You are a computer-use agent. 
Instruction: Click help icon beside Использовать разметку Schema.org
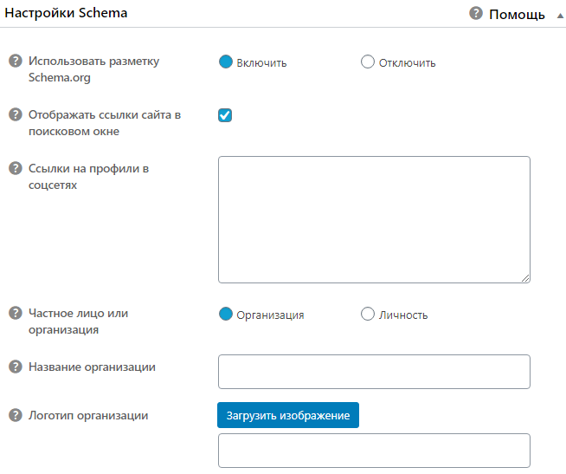coord(16,61)
